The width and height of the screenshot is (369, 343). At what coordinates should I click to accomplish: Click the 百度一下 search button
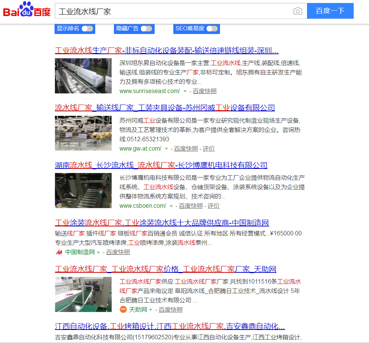pyautogui.click(x=330, y=11)
